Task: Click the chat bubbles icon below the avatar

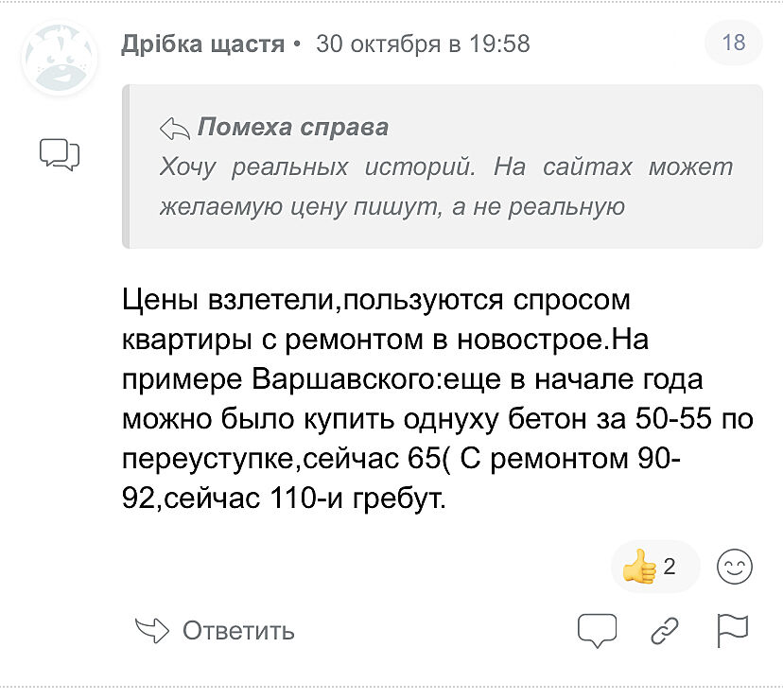Action: (59, 153)
